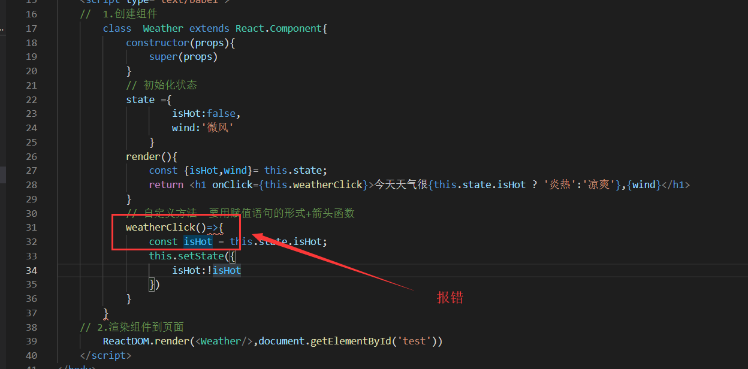Click the 'test' string literal on line 39
The image size is (748, 369).
click(414, 341)
